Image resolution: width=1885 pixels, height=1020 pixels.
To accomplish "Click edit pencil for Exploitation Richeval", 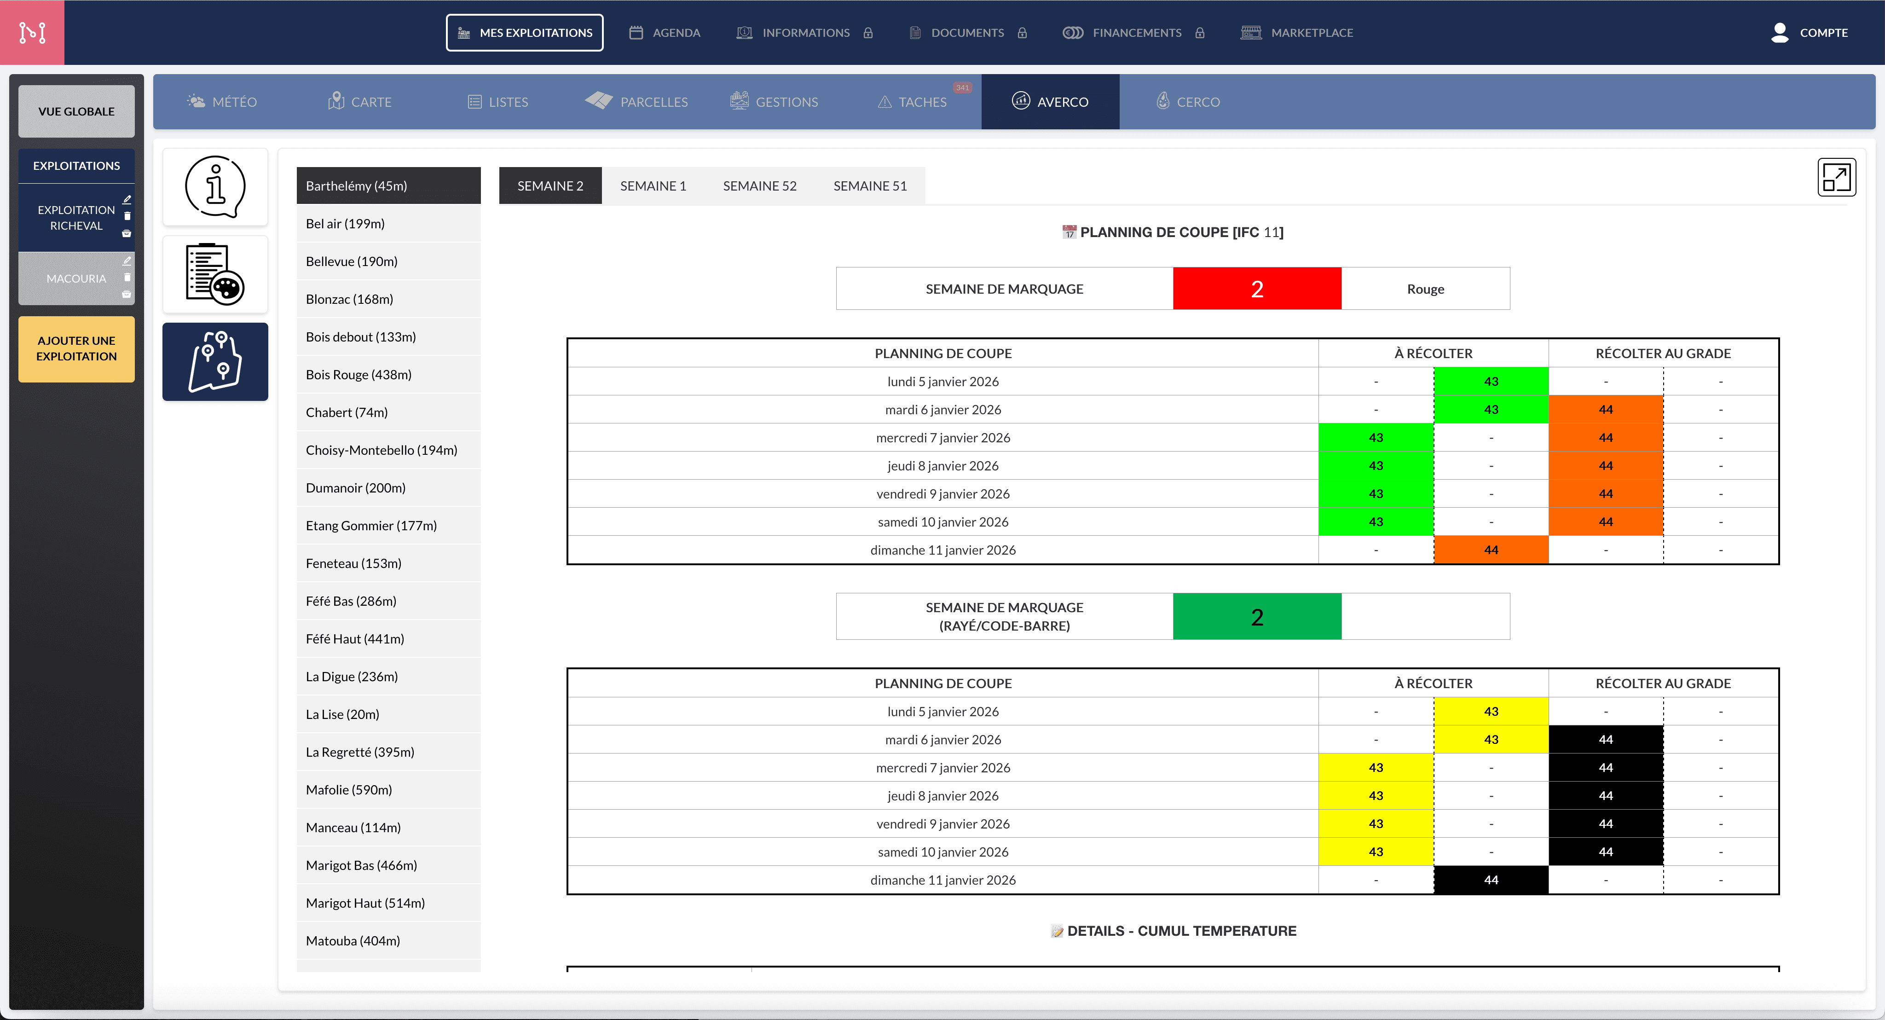I will (127, 199).
